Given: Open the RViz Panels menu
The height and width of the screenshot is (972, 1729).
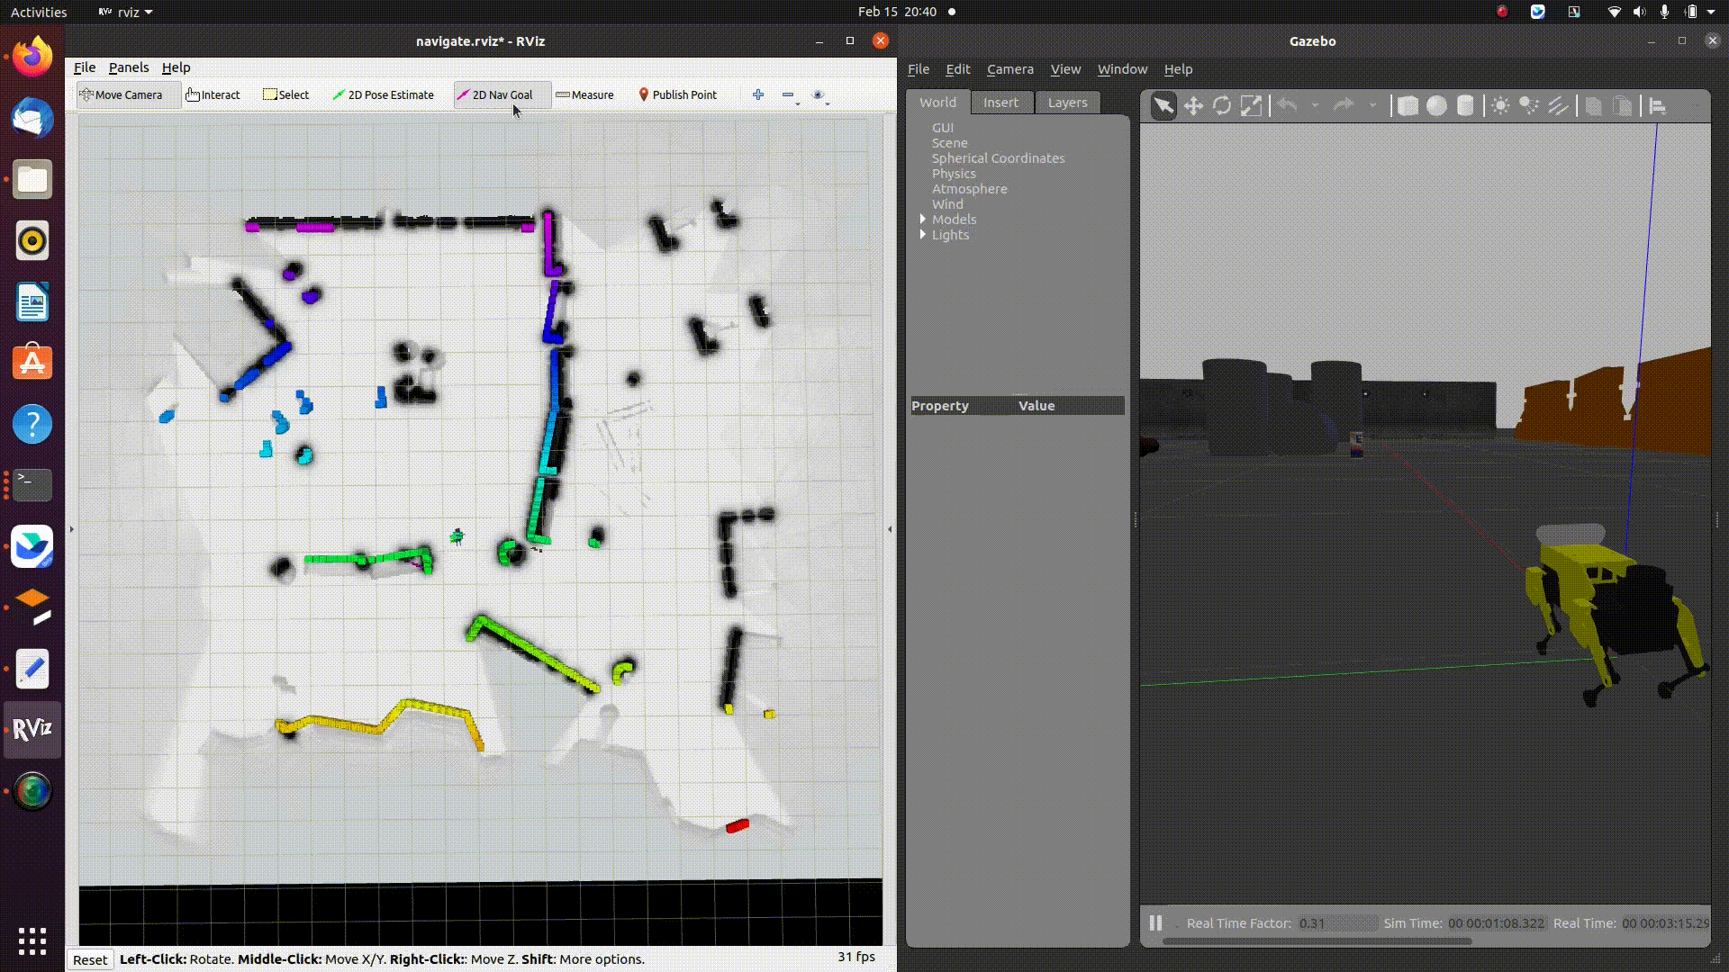Looking at the screenshot, I should click(129, 67).
